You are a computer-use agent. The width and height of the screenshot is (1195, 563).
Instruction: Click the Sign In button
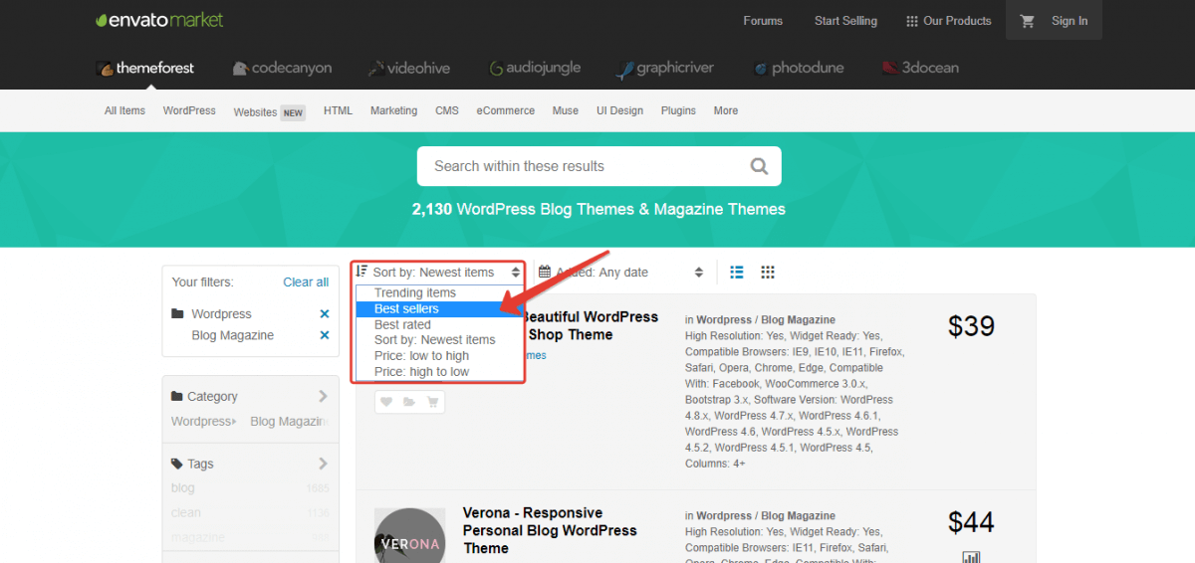pyautogui.click(x=1070, y=21)
